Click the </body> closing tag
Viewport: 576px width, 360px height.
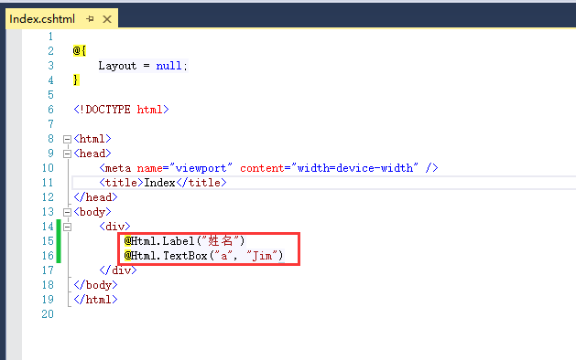[95, 285]
